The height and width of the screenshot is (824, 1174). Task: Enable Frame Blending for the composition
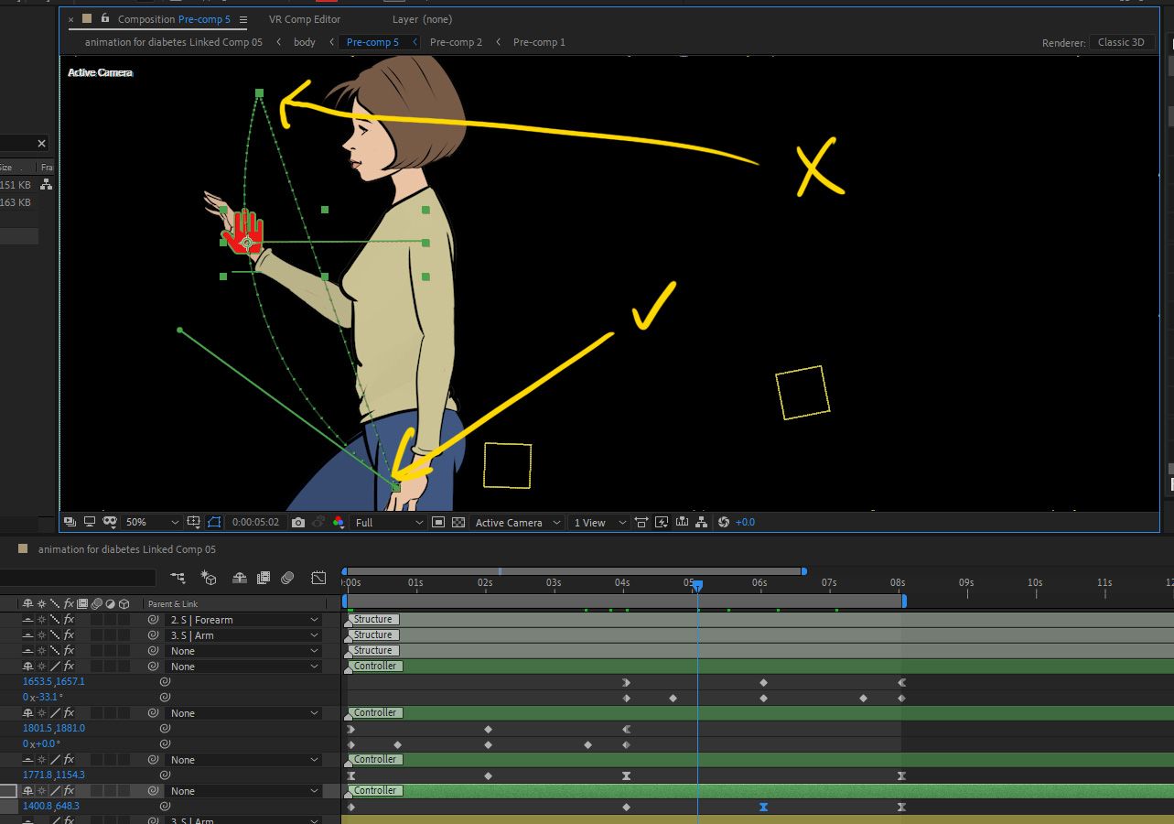(264, 578)
